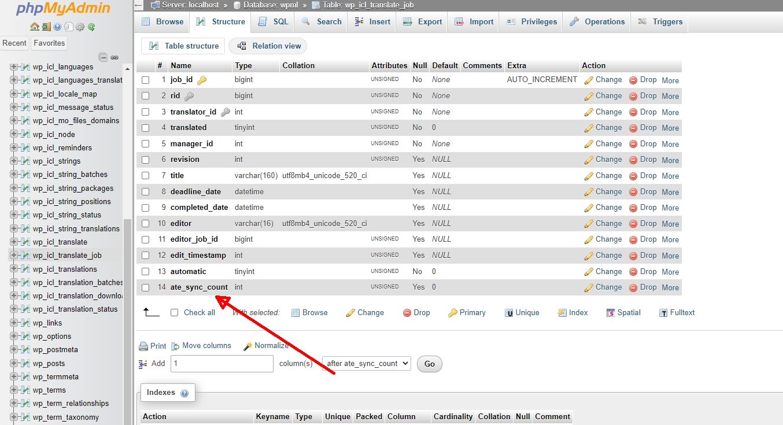The image size is (783, 425).
Task: Click the Move columns icon
Action: [x=175, y=346]
